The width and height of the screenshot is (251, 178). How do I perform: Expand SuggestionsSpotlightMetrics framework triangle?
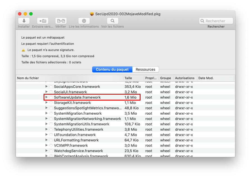(x=46, y=108)
